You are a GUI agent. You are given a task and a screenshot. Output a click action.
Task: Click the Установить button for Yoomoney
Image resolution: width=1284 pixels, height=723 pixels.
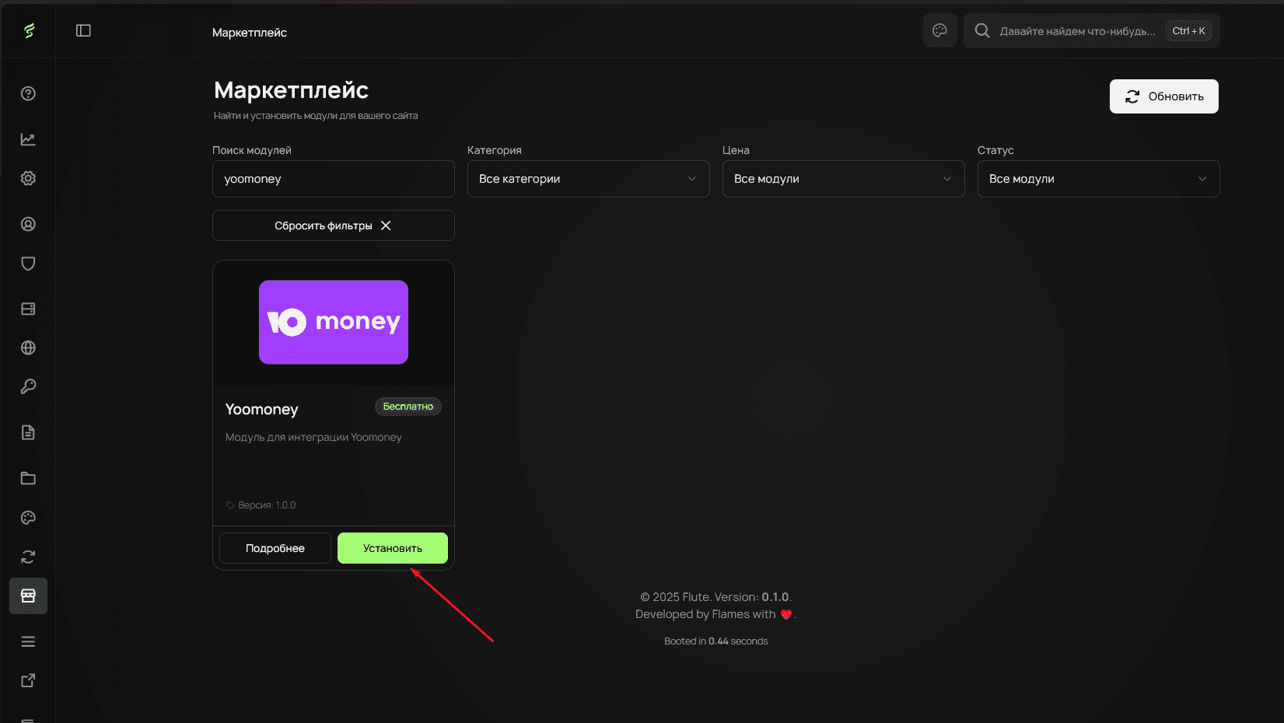click(392, 548)
